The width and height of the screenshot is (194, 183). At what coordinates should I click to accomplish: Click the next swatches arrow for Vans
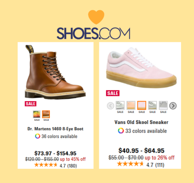[x=173, y=106]
